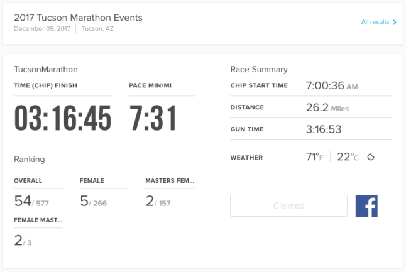Click the Overall ranking 54/577
The image size is (406, 272).
[31, 200]
